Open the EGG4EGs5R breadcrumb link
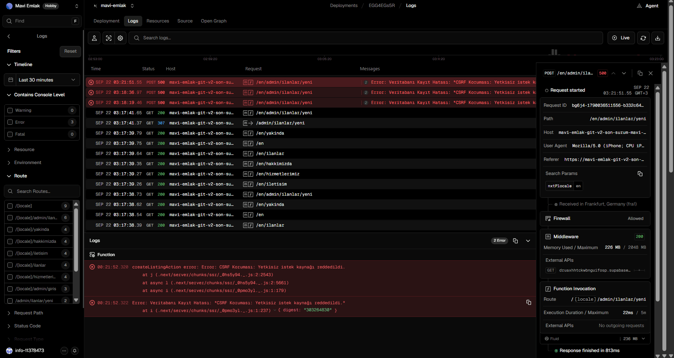Screen dimensions: 674x358 pos(381,6)
